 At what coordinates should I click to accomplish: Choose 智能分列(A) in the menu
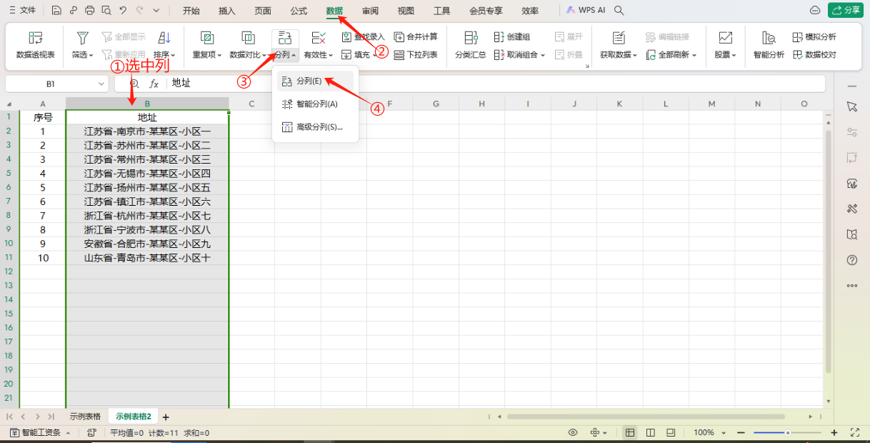(315, 104)
